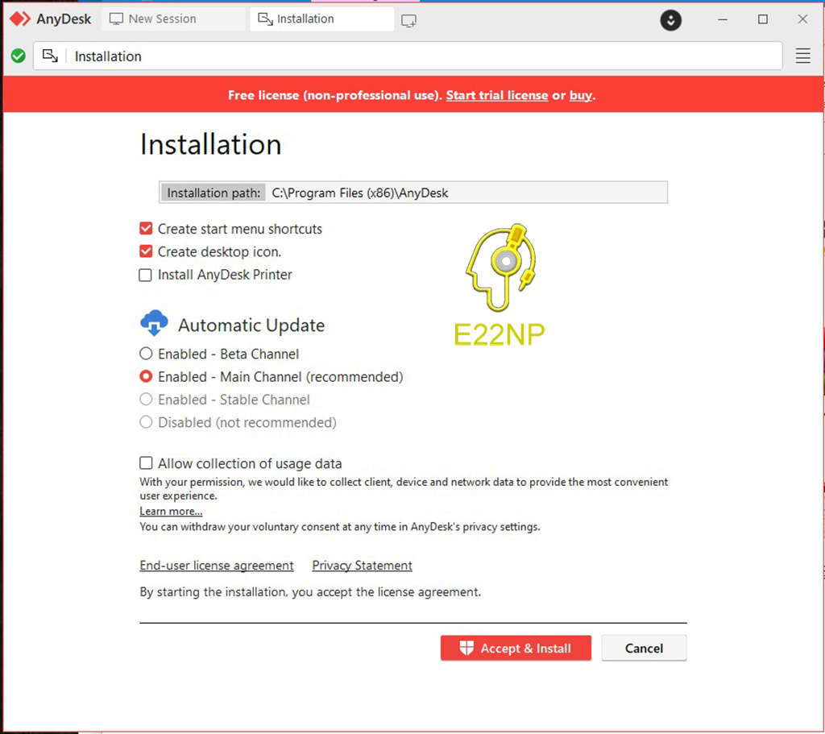
Task: Click the Installation heading text
Action: [x=210, y=144]
